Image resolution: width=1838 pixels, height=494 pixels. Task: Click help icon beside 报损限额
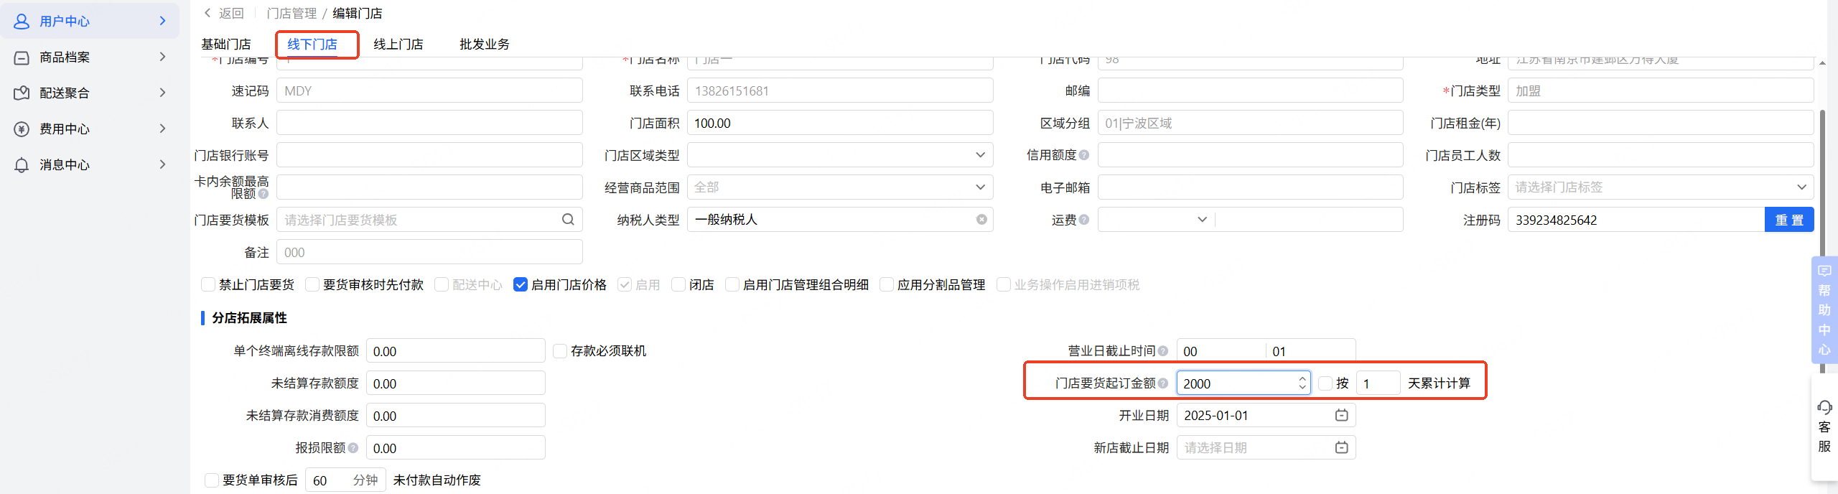pos(353,448)
